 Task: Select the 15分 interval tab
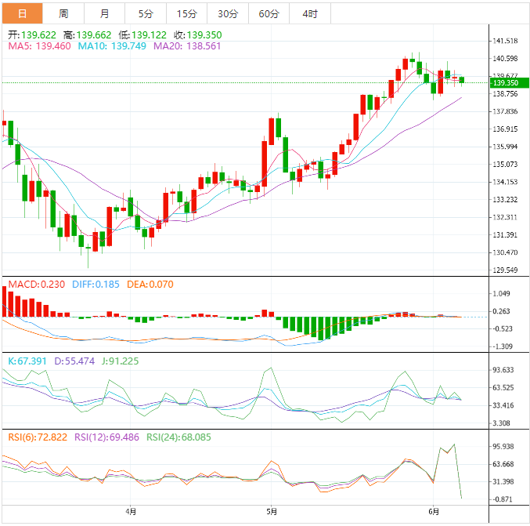pyautogui.click(x=187, y=14)
